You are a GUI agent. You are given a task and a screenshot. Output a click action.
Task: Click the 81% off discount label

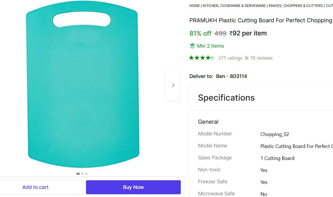click(200, 33)
